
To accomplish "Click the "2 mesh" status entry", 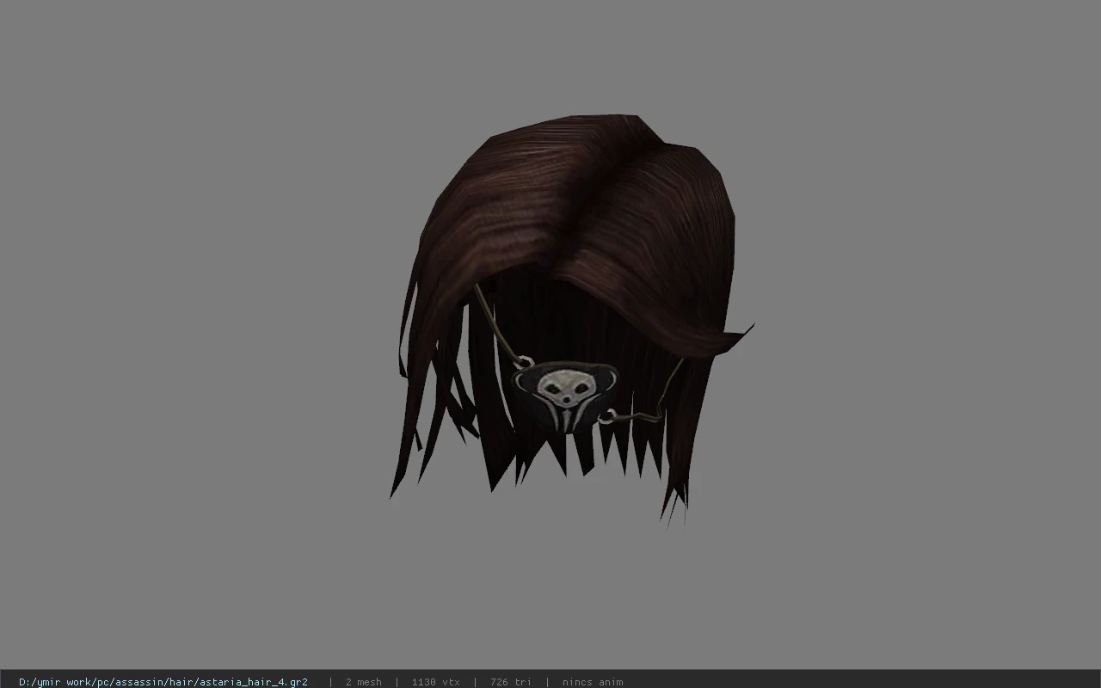I will click(x=363, y=682).
